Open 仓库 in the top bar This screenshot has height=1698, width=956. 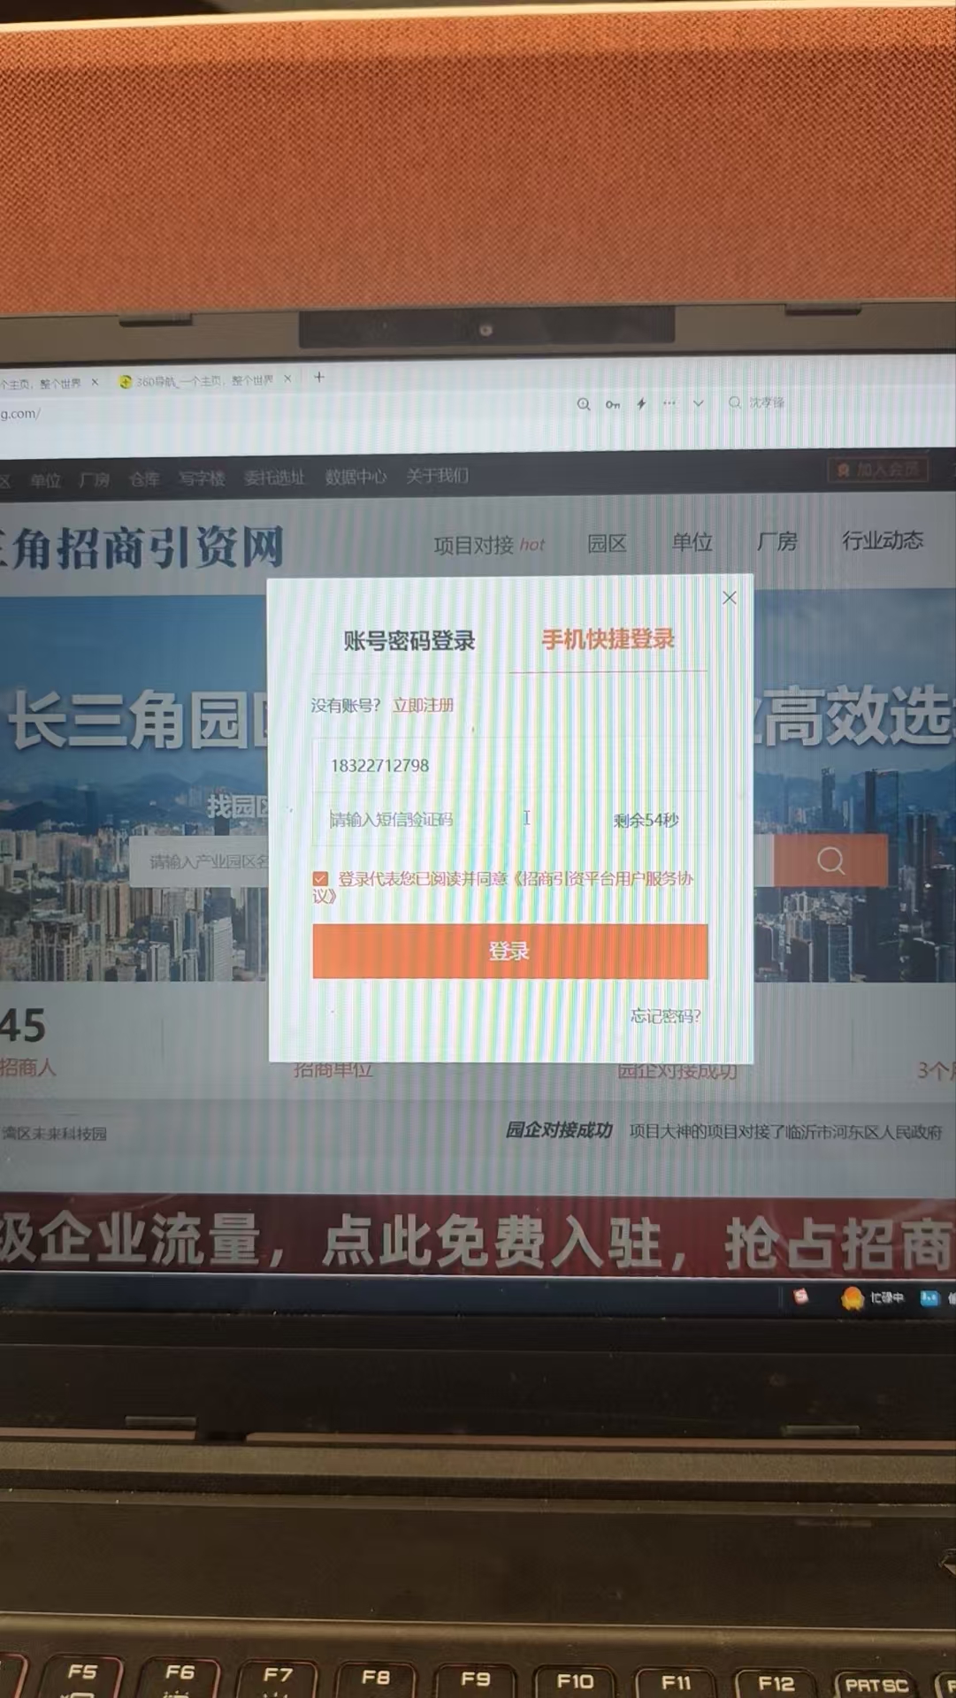pos(144,478)
